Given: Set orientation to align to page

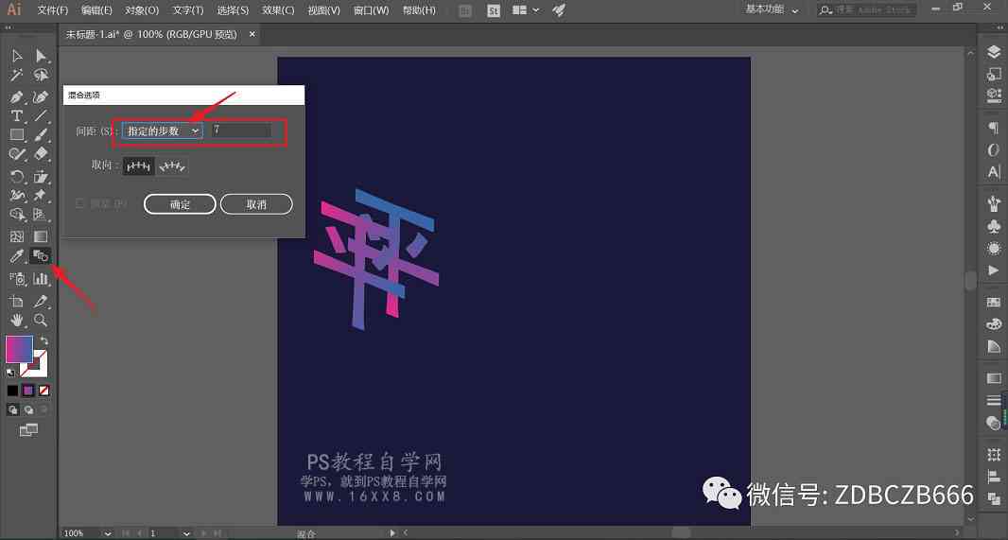Looking at the screenshot, I should click(x=138, y=166).
